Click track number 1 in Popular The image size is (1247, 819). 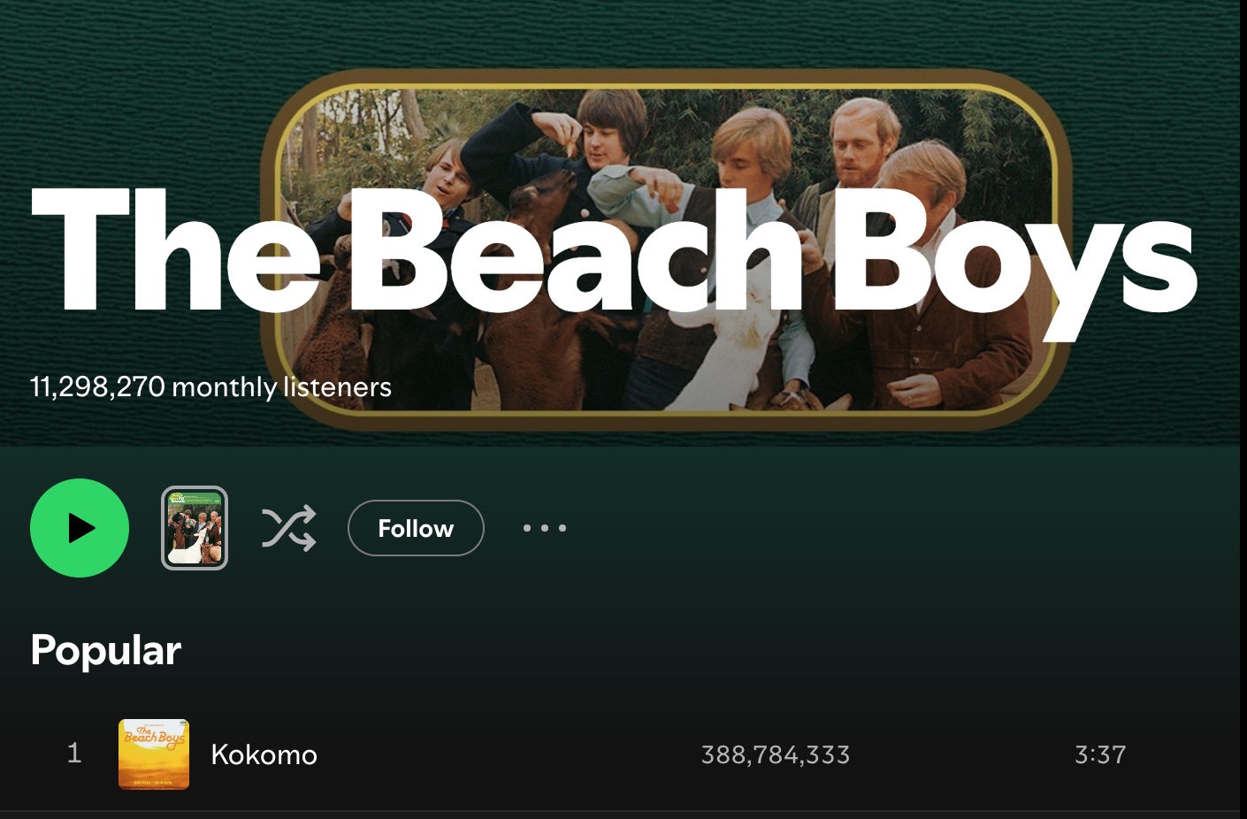[x=74, y=754]
